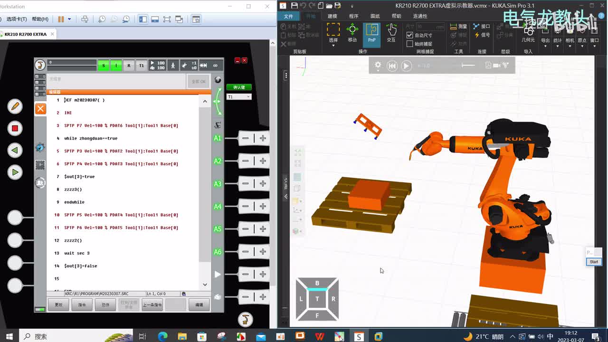Open the 程序 ribbon tab
Screen dimensions: 608x342
(353, 16)
